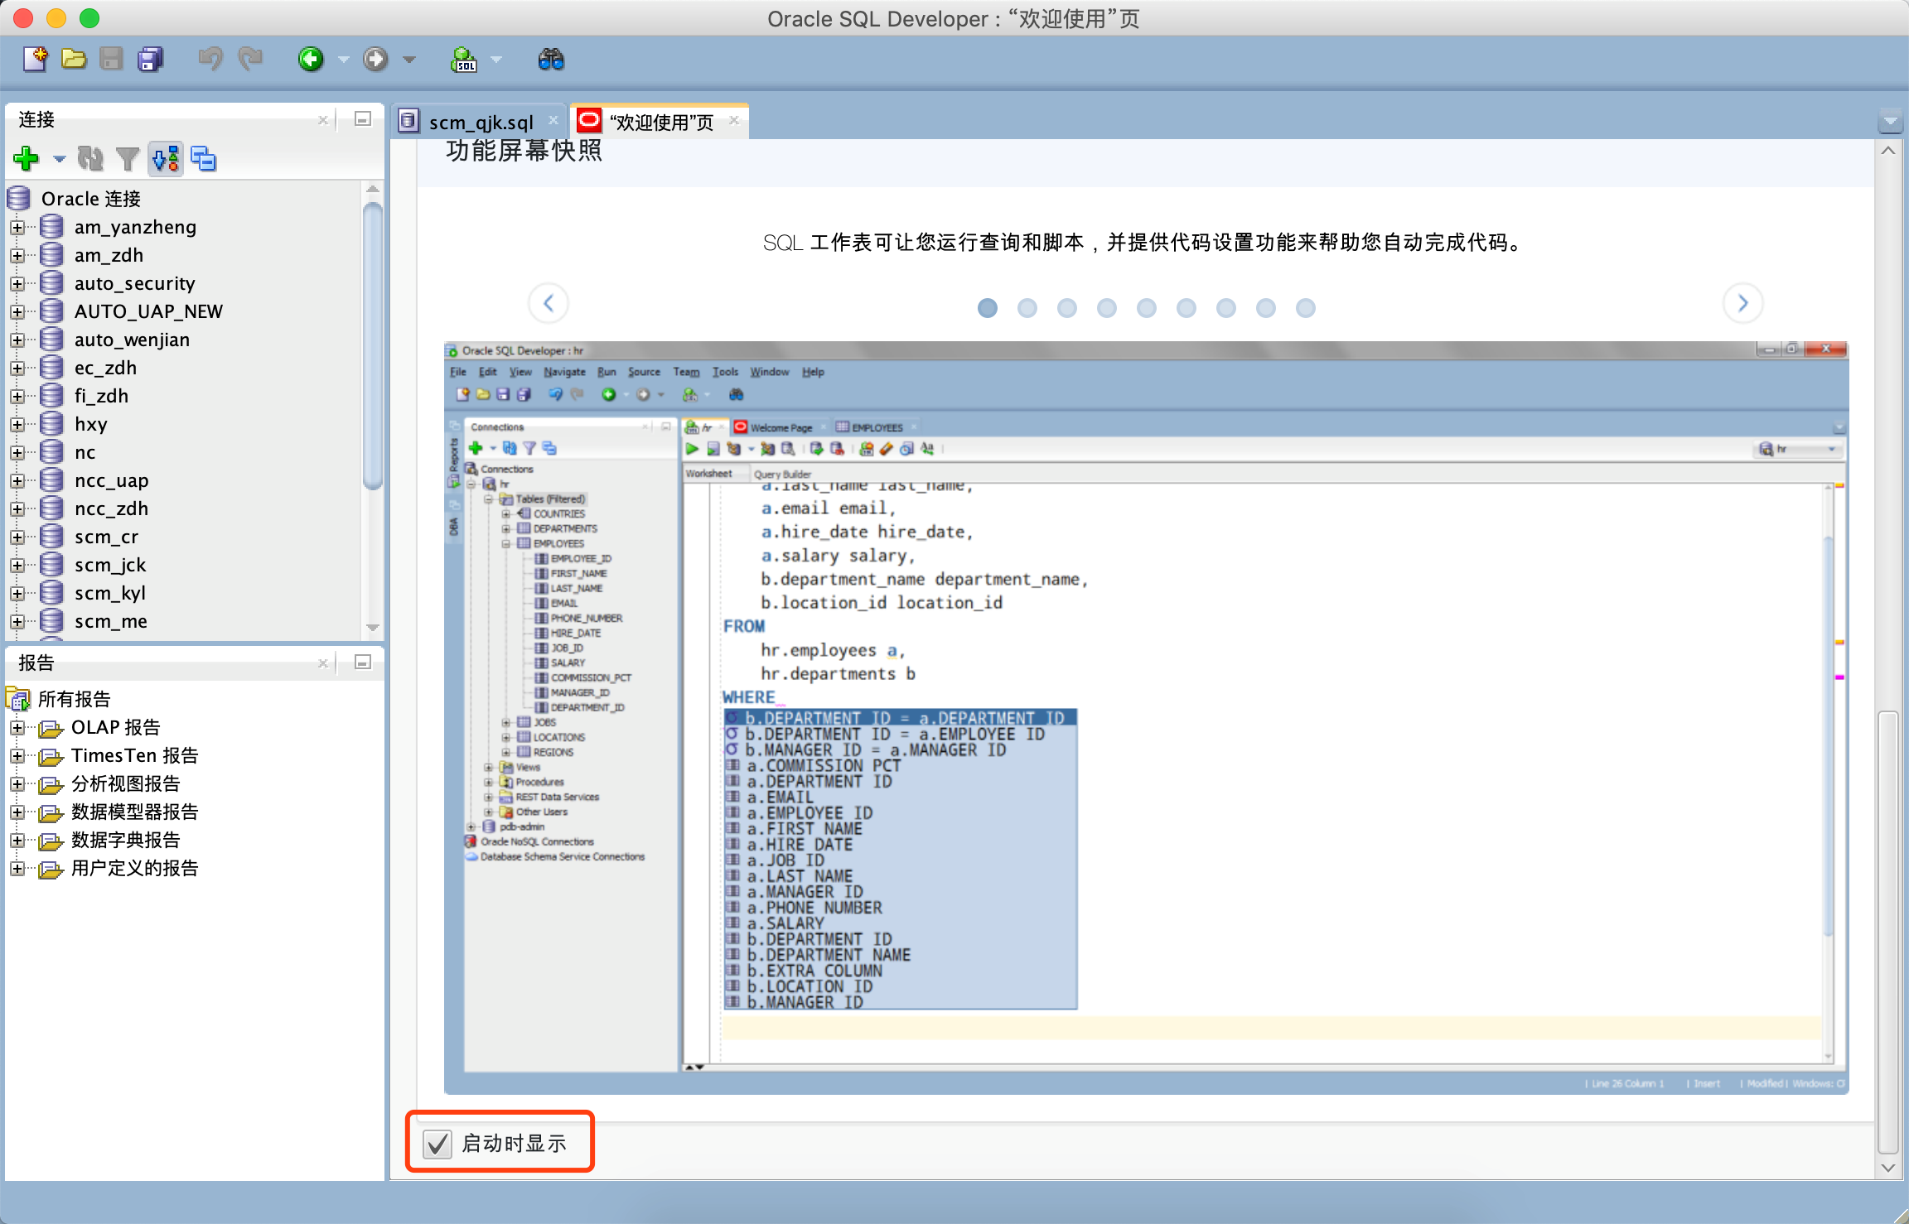
Task: Click the New file icon in toolbar
Action: tap(35, 60)
